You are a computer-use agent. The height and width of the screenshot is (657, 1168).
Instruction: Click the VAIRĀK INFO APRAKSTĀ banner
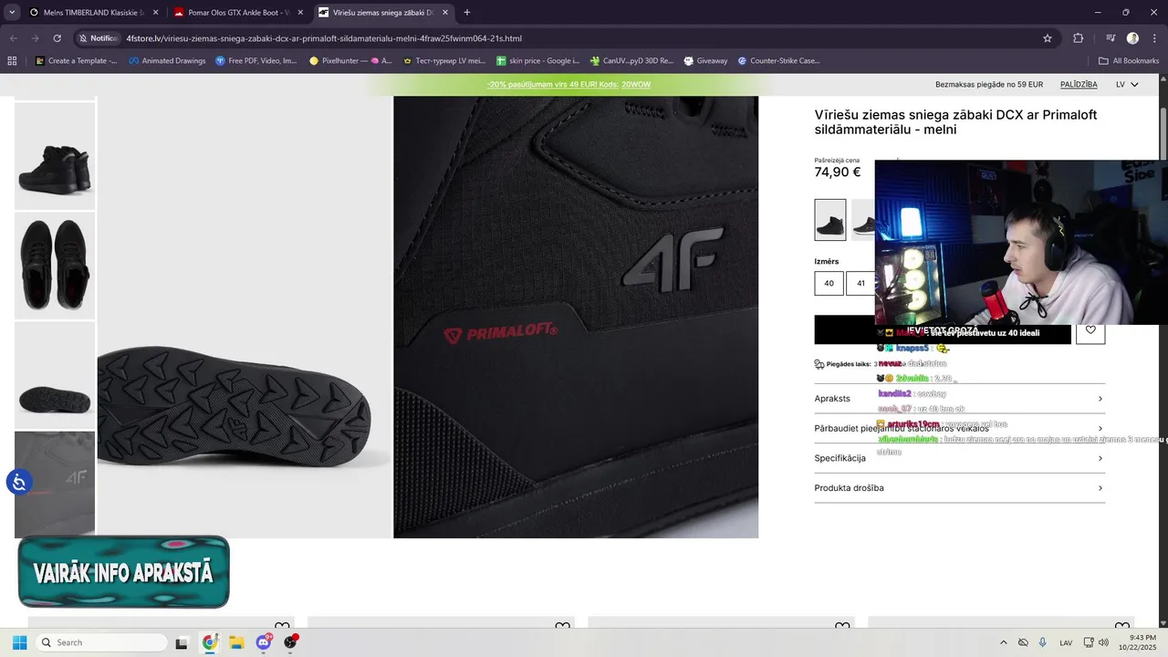123,572
